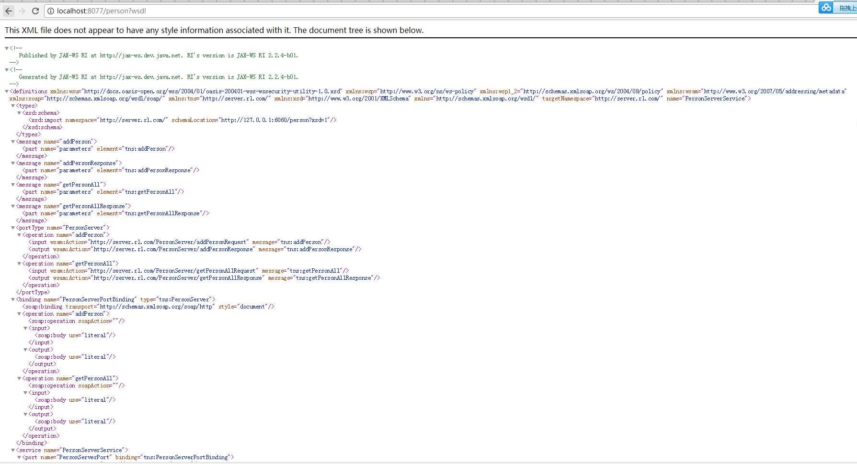Click the part element tns:addPersonResponse line

coord(111,170)
